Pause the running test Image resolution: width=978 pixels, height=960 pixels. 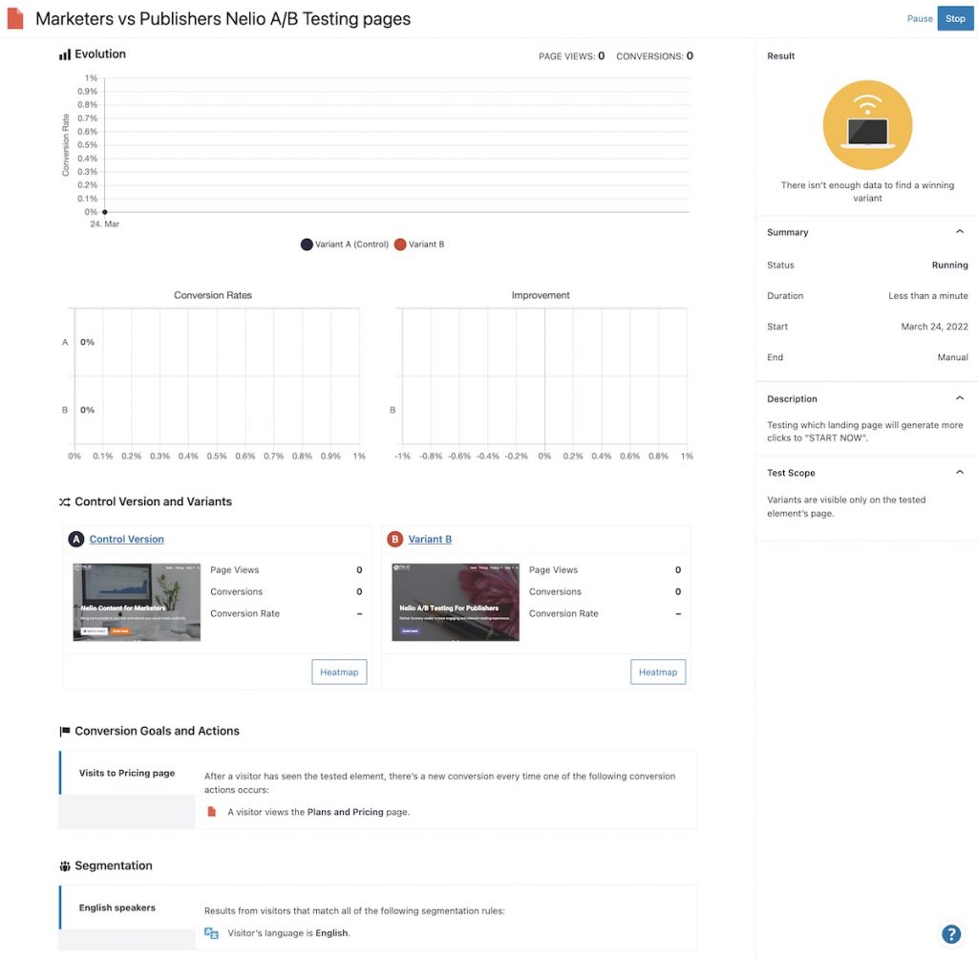pos(920,19)
